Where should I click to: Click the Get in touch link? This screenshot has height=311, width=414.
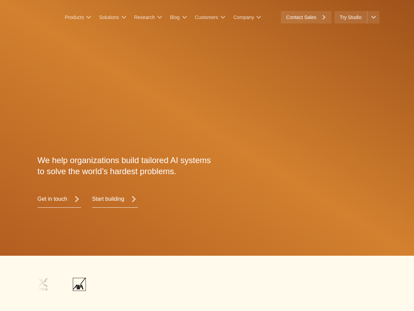coord(52,199)
